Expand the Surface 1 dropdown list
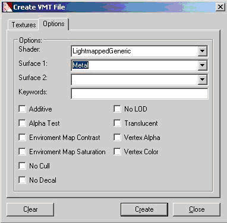The width and height of the screenshot is (227, 223). pyautogui.click(x=202, y=65)
